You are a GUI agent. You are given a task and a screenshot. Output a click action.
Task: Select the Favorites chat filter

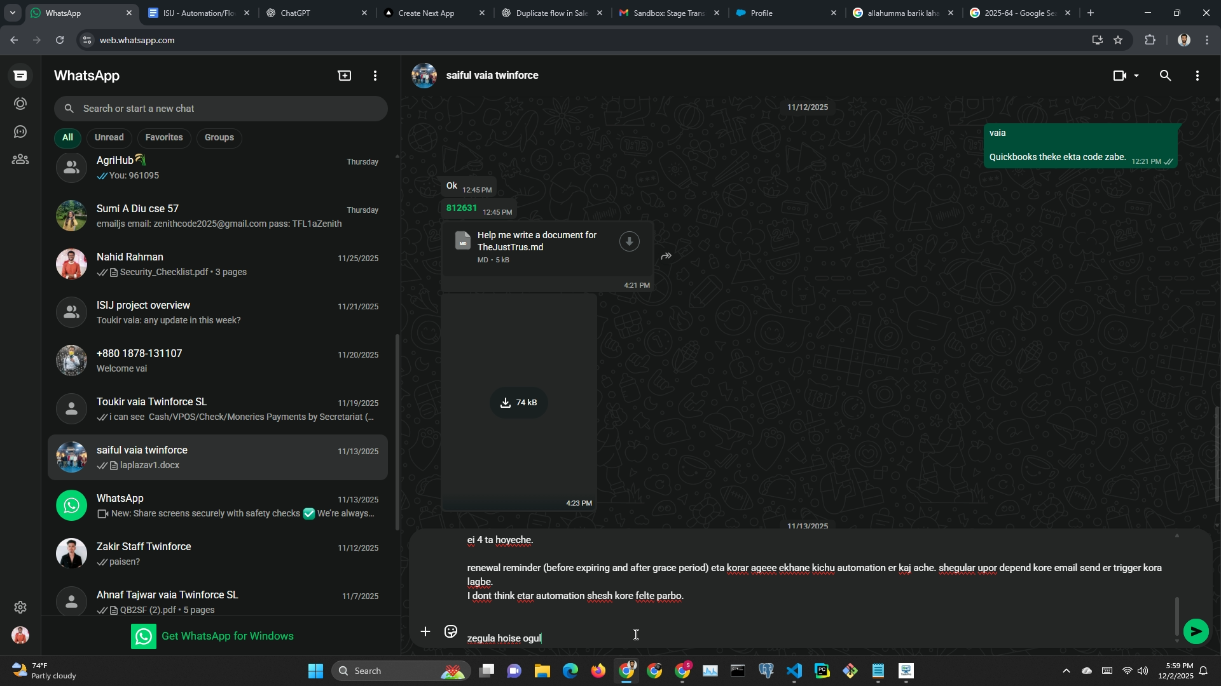[x=163, y=137]
